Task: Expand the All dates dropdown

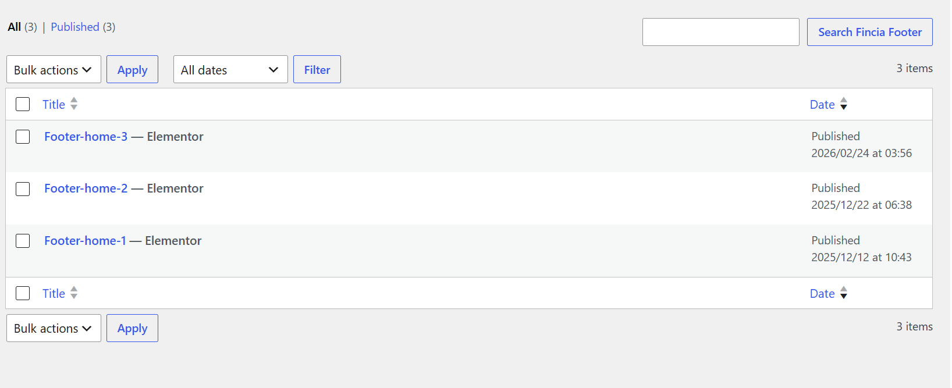Action: click(230, 69)
